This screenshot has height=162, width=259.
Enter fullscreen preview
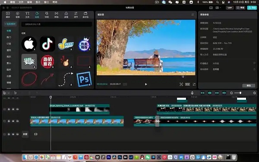tap(194, 84)
